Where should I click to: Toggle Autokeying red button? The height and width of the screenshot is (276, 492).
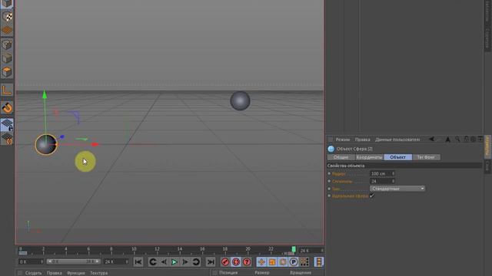[x=236, y=262]
